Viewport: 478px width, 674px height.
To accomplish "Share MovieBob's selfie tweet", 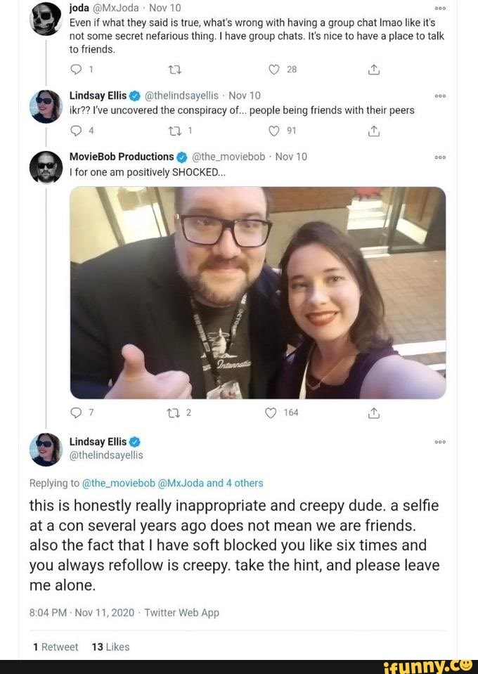I will (374, 413).
